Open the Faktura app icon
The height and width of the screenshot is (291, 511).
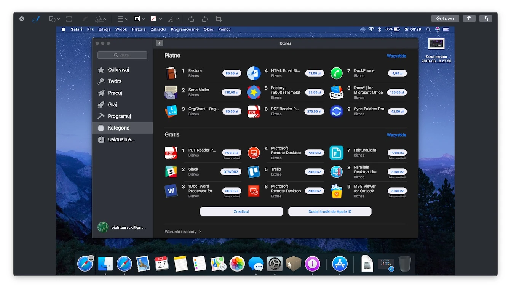171,73
